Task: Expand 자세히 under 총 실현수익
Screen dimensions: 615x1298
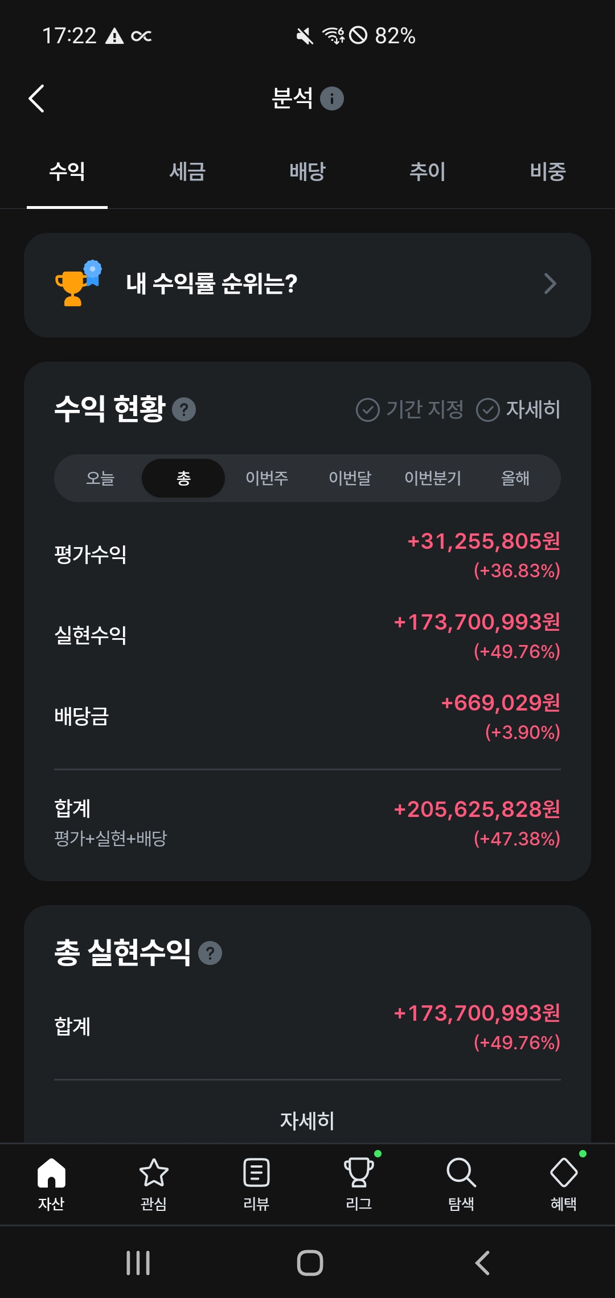Action: (x=307, y=1120)
